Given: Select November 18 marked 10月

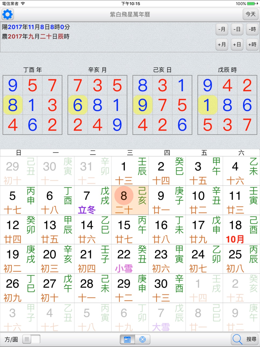Looking at the screenshot, I should click(x=241, y=230).
